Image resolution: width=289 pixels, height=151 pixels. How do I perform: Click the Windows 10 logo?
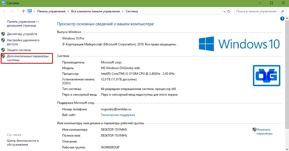pyautogui.click(x=239, y=44)
